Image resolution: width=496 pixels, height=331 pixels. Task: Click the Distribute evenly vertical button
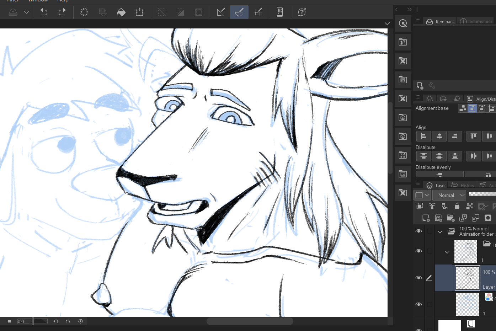tap(439, 175)
